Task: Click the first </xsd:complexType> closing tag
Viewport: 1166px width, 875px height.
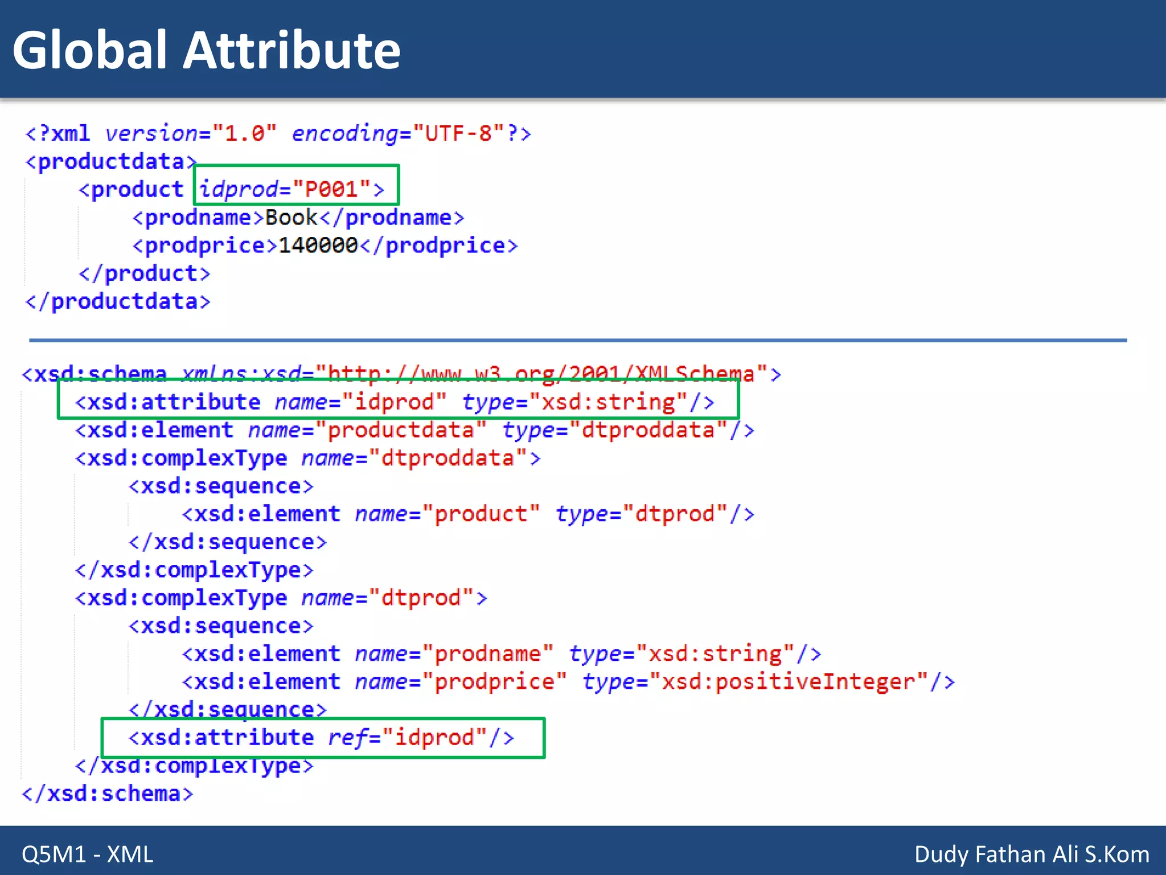Action: pos(194,569)
